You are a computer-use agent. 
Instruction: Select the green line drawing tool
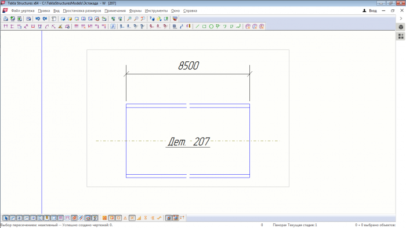coord(197,27)
